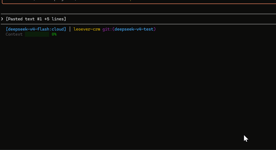Click the opening bracket of the model label

click(7, 29)
